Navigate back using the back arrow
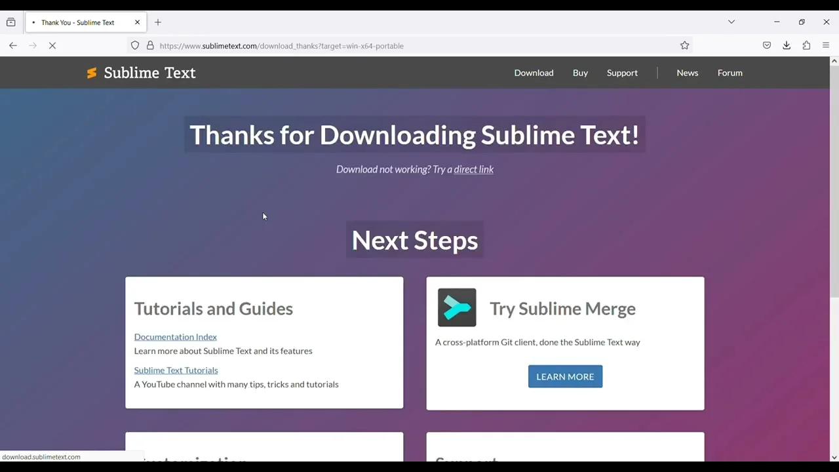This screenshot has width=839, height=472. [x=13, y=45]
